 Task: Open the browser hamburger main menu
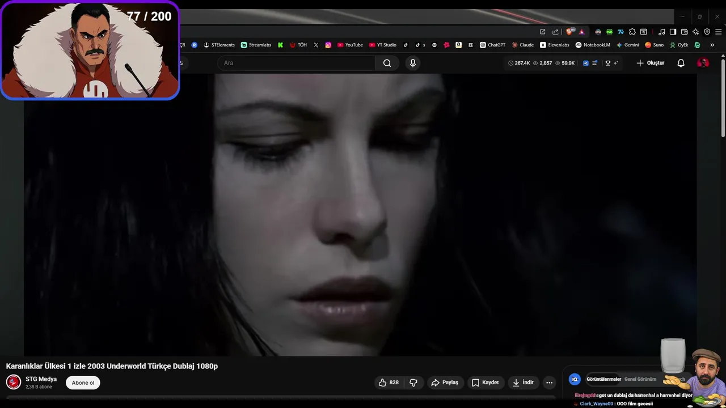(718, 32)
